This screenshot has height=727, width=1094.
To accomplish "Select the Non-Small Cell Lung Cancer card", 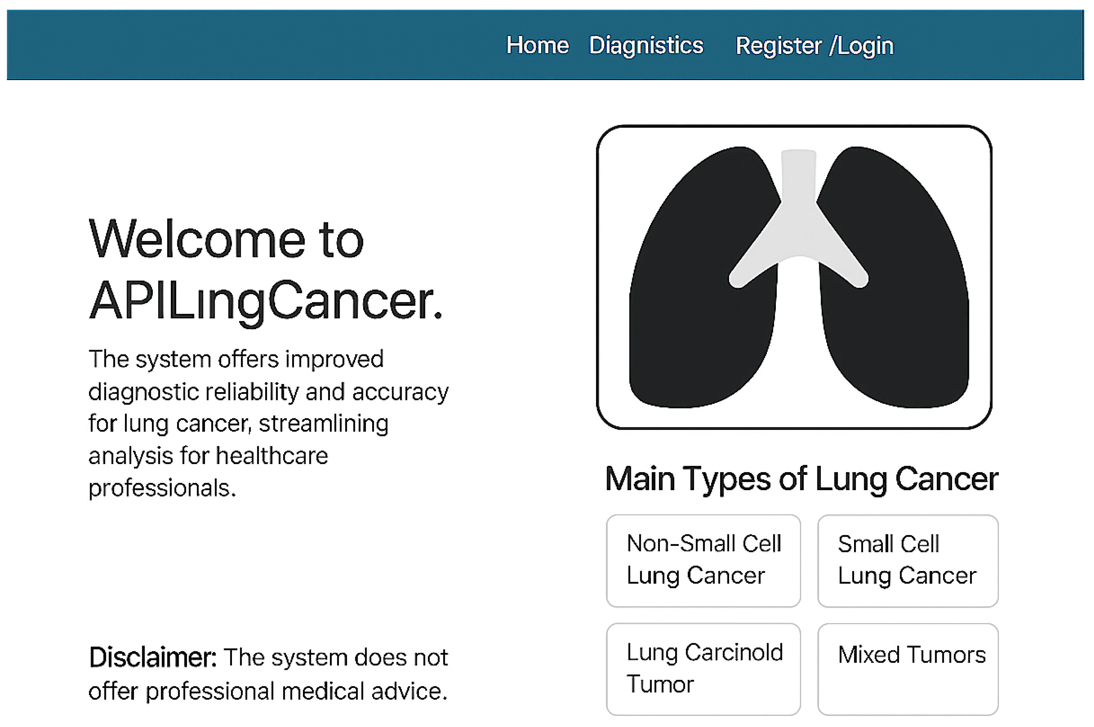I will tap(703, 560).
